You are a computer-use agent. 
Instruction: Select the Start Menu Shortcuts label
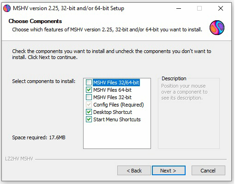click(x=117, y=119)
